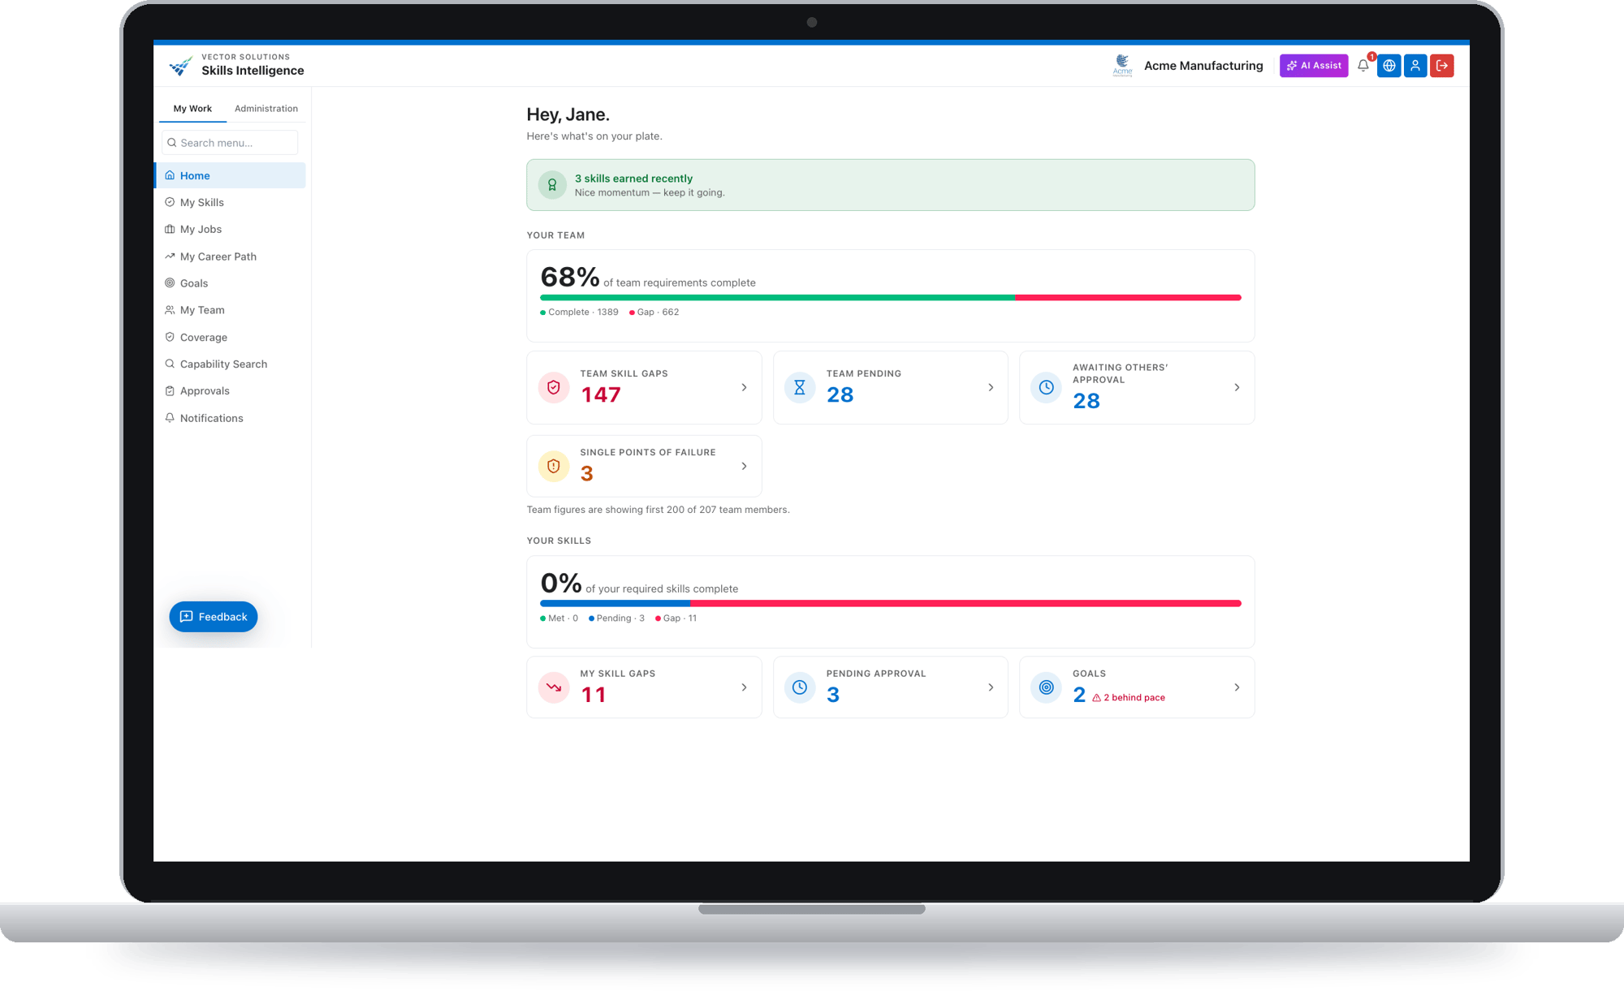Click the Feedback button
1624x991 pixels.
pos(214,617)
